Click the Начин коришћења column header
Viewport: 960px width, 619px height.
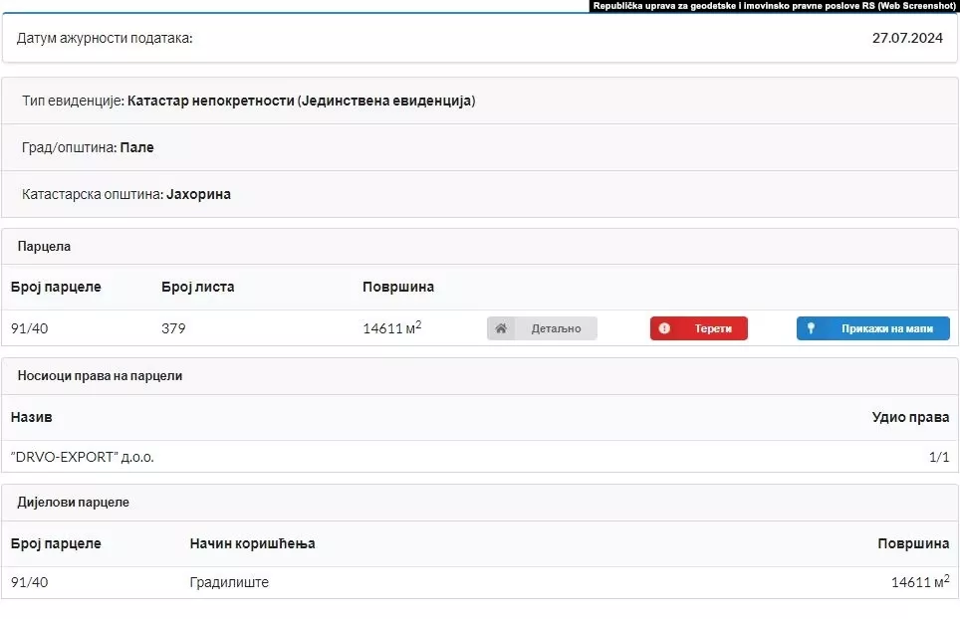pyautogui.click(x=252, y=543)
